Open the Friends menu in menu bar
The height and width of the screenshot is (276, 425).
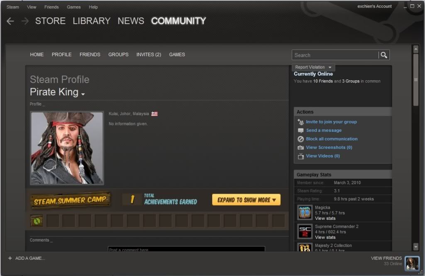click(x=51, y=7)
